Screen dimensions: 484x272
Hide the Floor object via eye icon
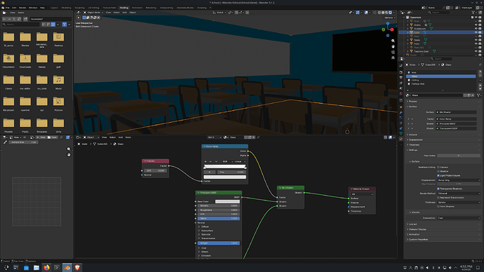tap(476, 43)
